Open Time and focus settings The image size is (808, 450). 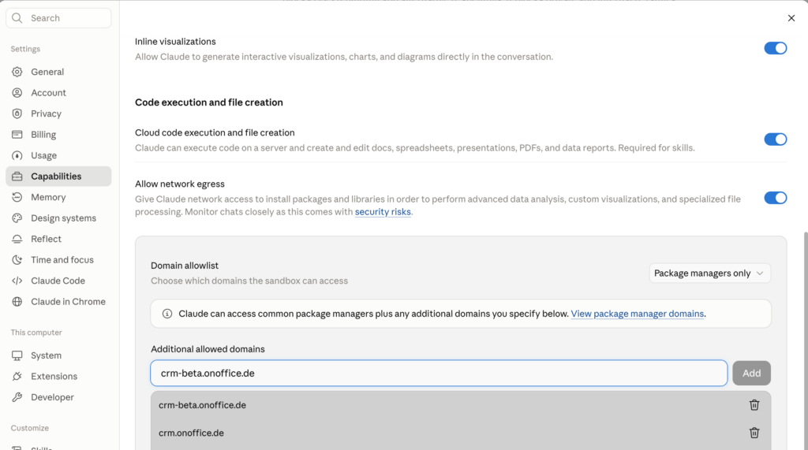click(x=58, y=259)
